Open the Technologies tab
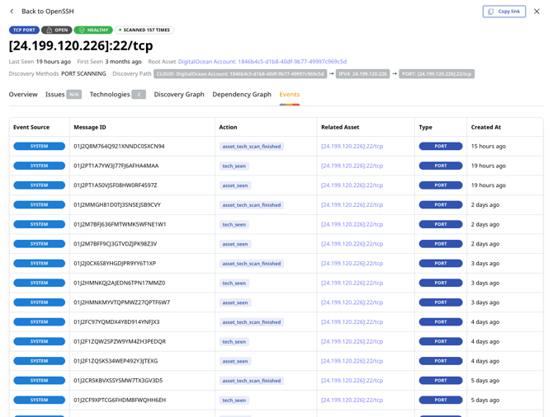 point(116,95)
